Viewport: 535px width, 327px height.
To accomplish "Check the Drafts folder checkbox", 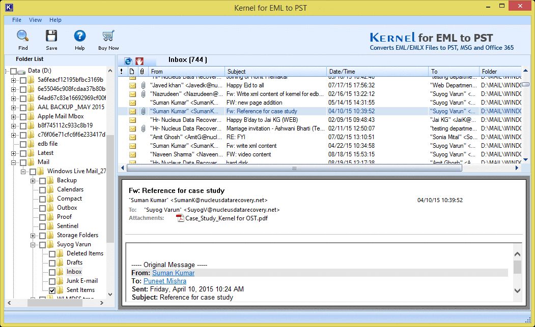I will [52, 263].
